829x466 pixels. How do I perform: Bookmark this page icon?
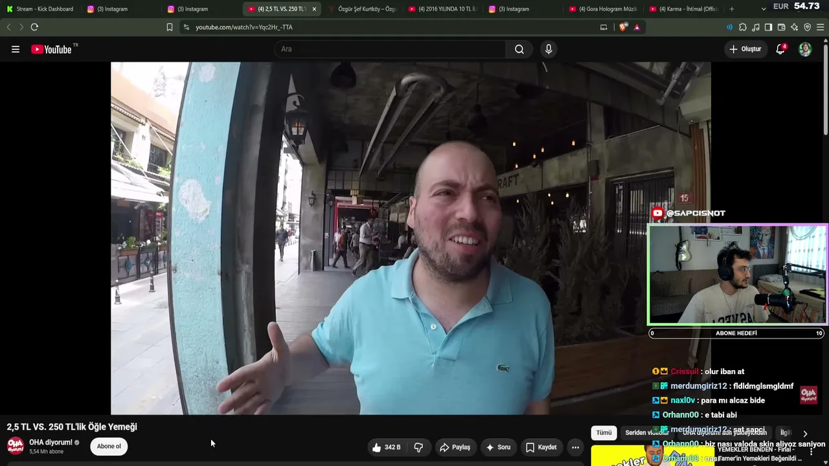click(x=170, y=27)
